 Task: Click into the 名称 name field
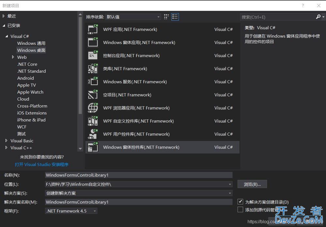[x=139, y=175]
